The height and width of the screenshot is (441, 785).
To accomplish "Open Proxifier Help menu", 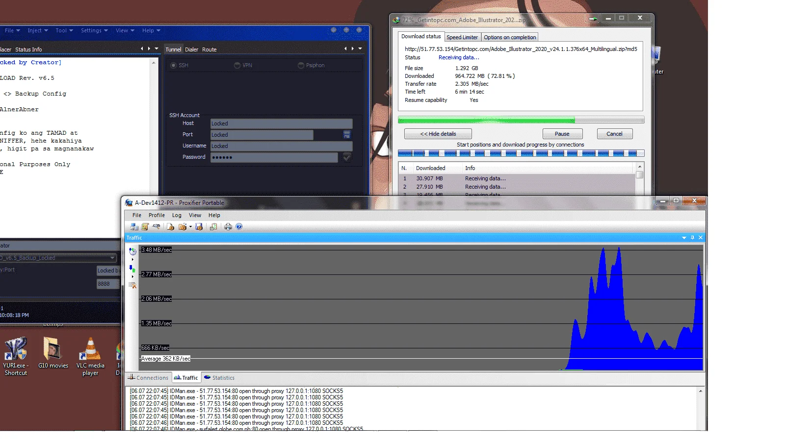I will 214,215.
